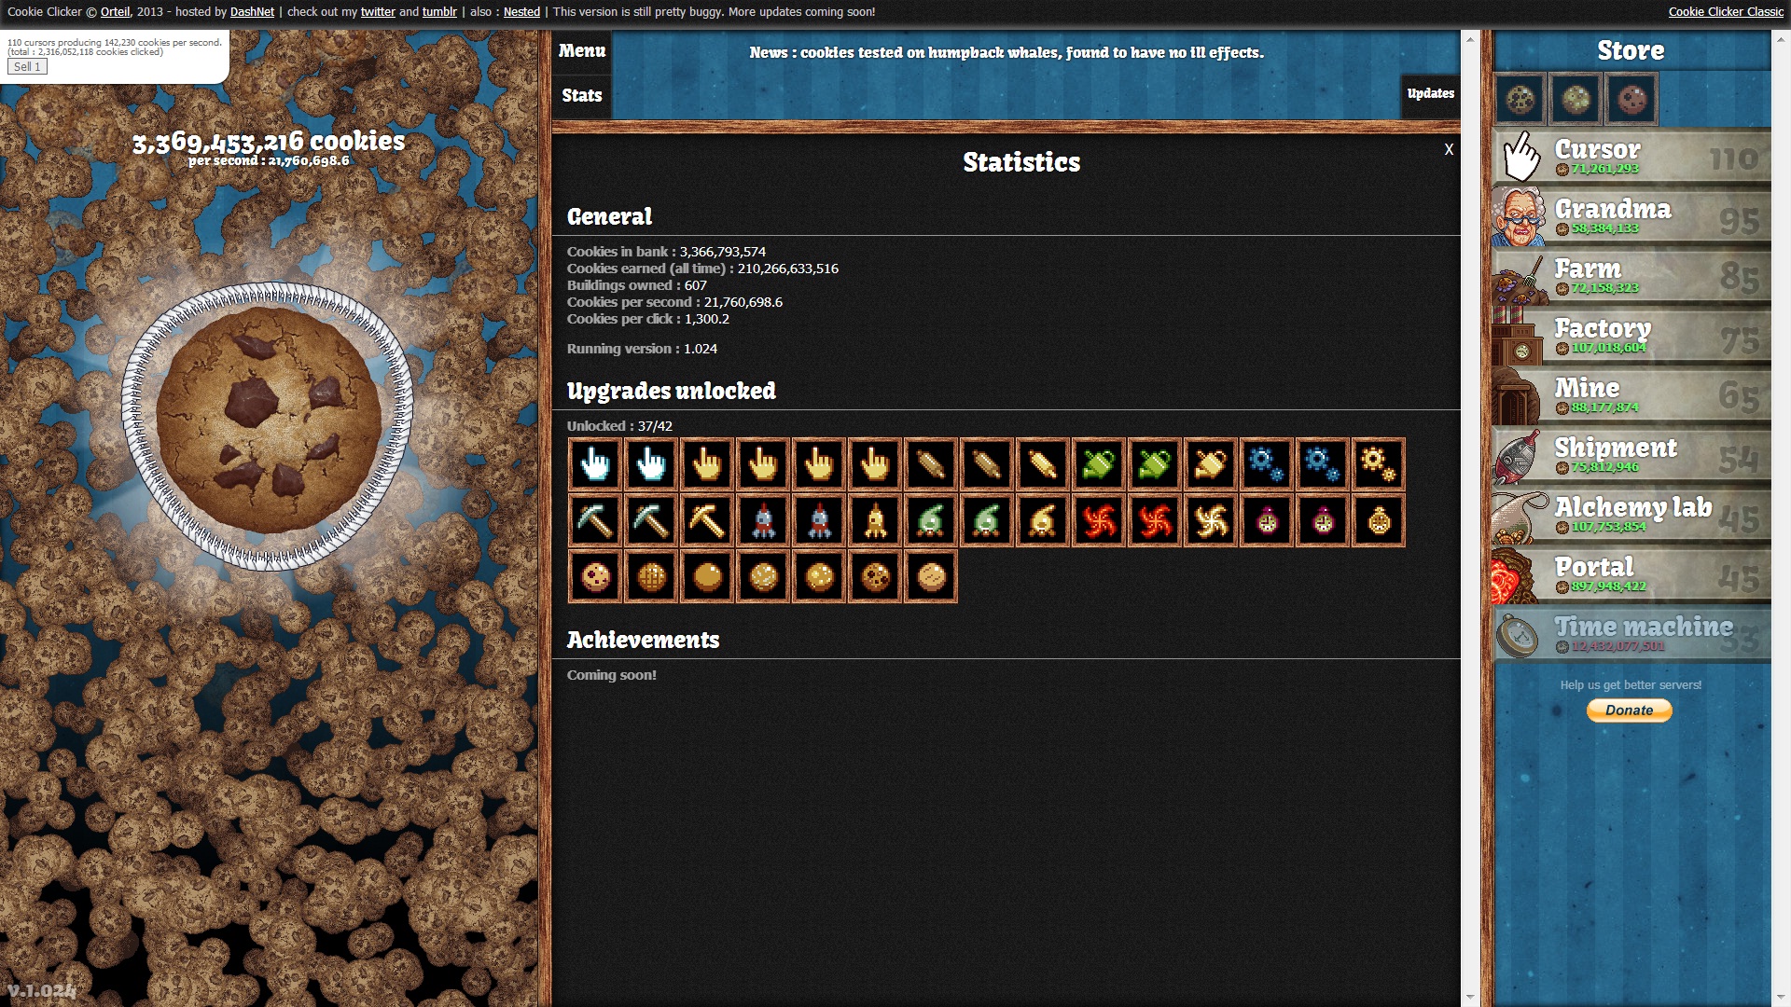Click the first red portal swirl upgrade

[1099, 520]
